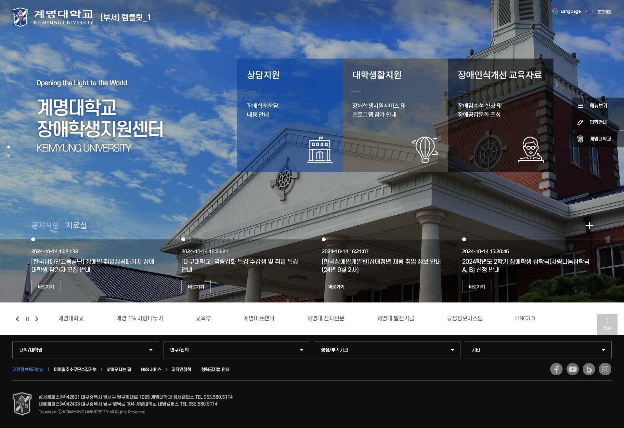The width and height of the screenshot is (624, 428).
Task: Open the Naver blog icon in footer
Action: 589,369
